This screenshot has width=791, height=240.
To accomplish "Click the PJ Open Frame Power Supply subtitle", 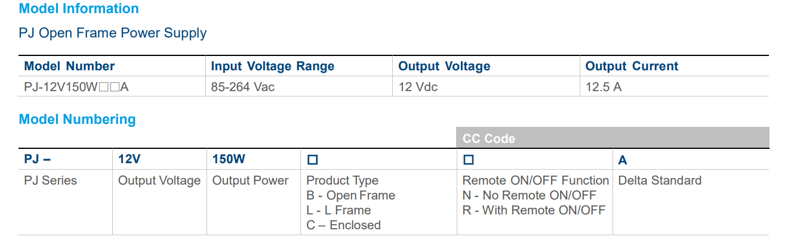I will (113, 33).
